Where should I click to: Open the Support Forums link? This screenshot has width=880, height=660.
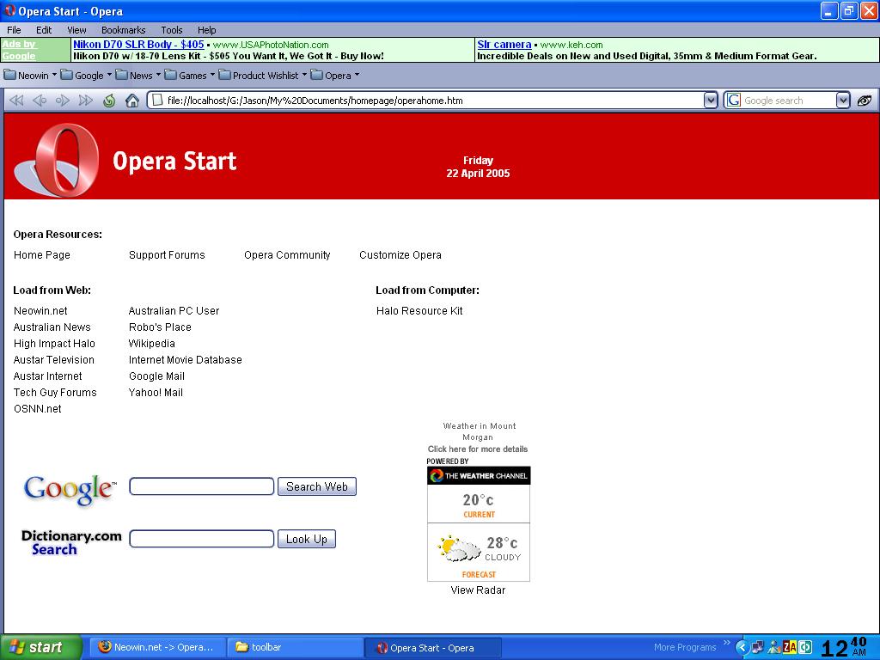(x=167, y=254)
